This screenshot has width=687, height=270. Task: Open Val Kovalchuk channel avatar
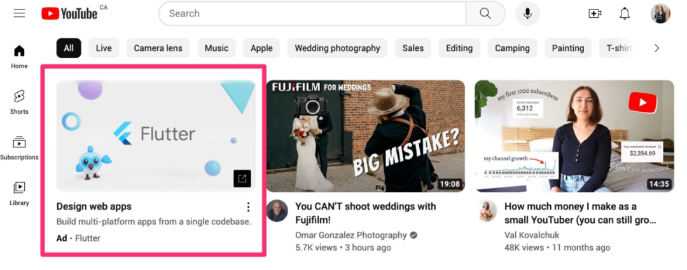[487, 210]
